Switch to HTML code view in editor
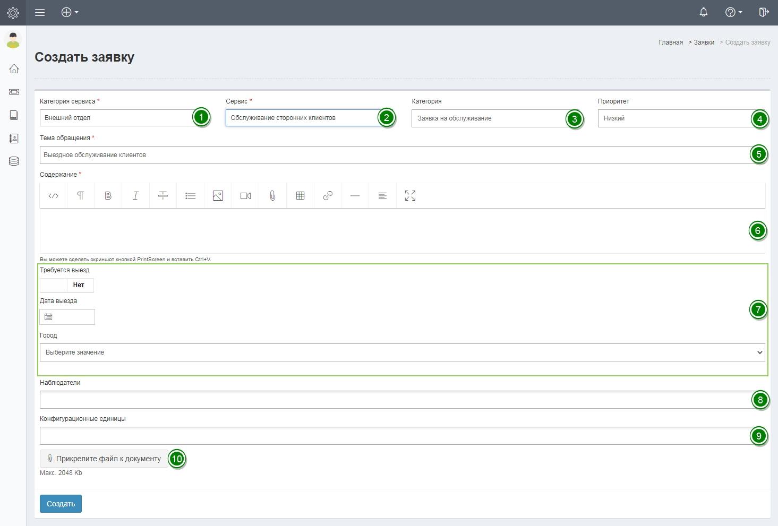778x526 pixels. (53, 196)
